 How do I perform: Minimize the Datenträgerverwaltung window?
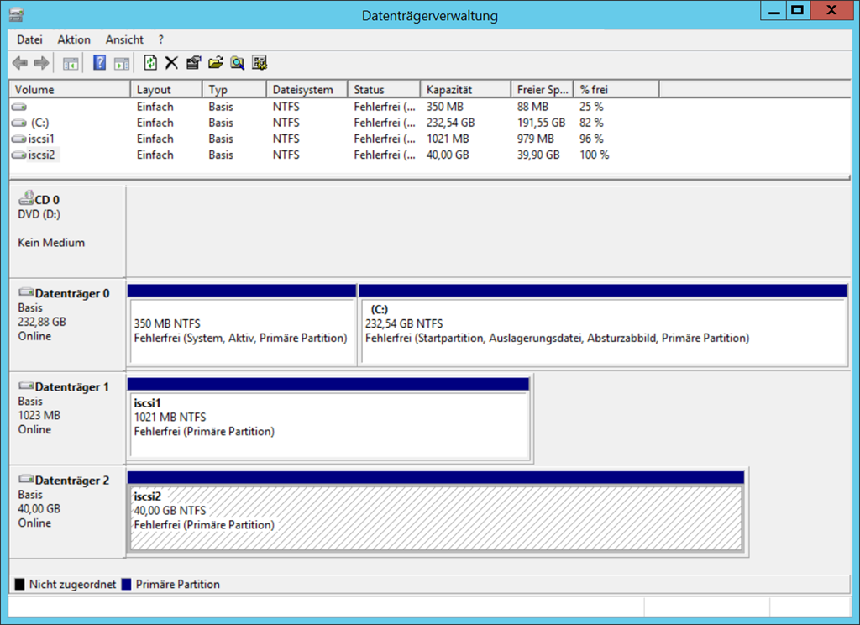(x=773, y=10)
